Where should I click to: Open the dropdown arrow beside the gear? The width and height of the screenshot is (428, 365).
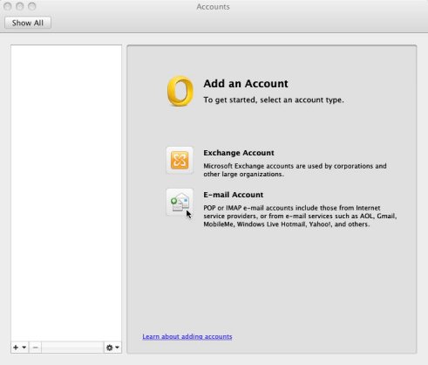click(x=117, y=348)
